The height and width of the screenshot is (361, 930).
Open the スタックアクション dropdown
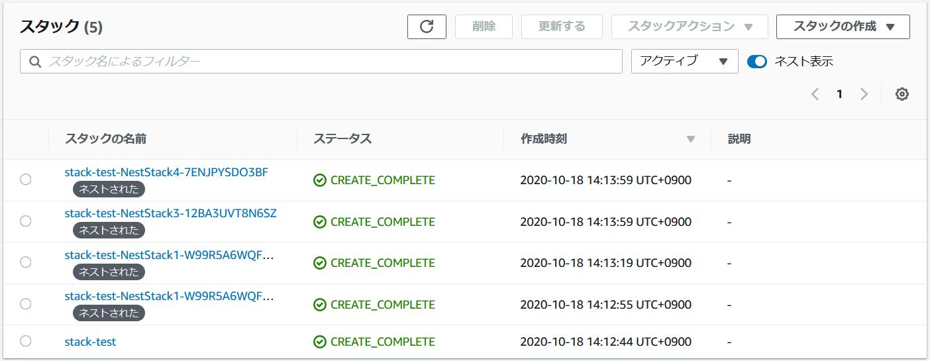click(690, 26)
